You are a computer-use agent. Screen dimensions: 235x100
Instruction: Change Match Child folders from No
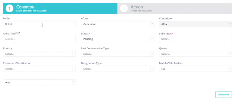click(x=195, y=69)
